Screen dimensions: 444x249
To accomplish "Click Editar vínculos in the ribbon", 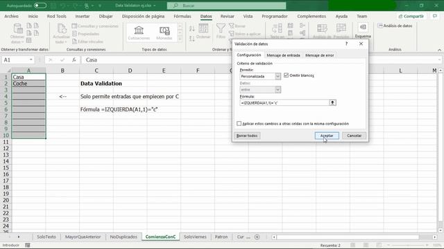I will 88,41.
